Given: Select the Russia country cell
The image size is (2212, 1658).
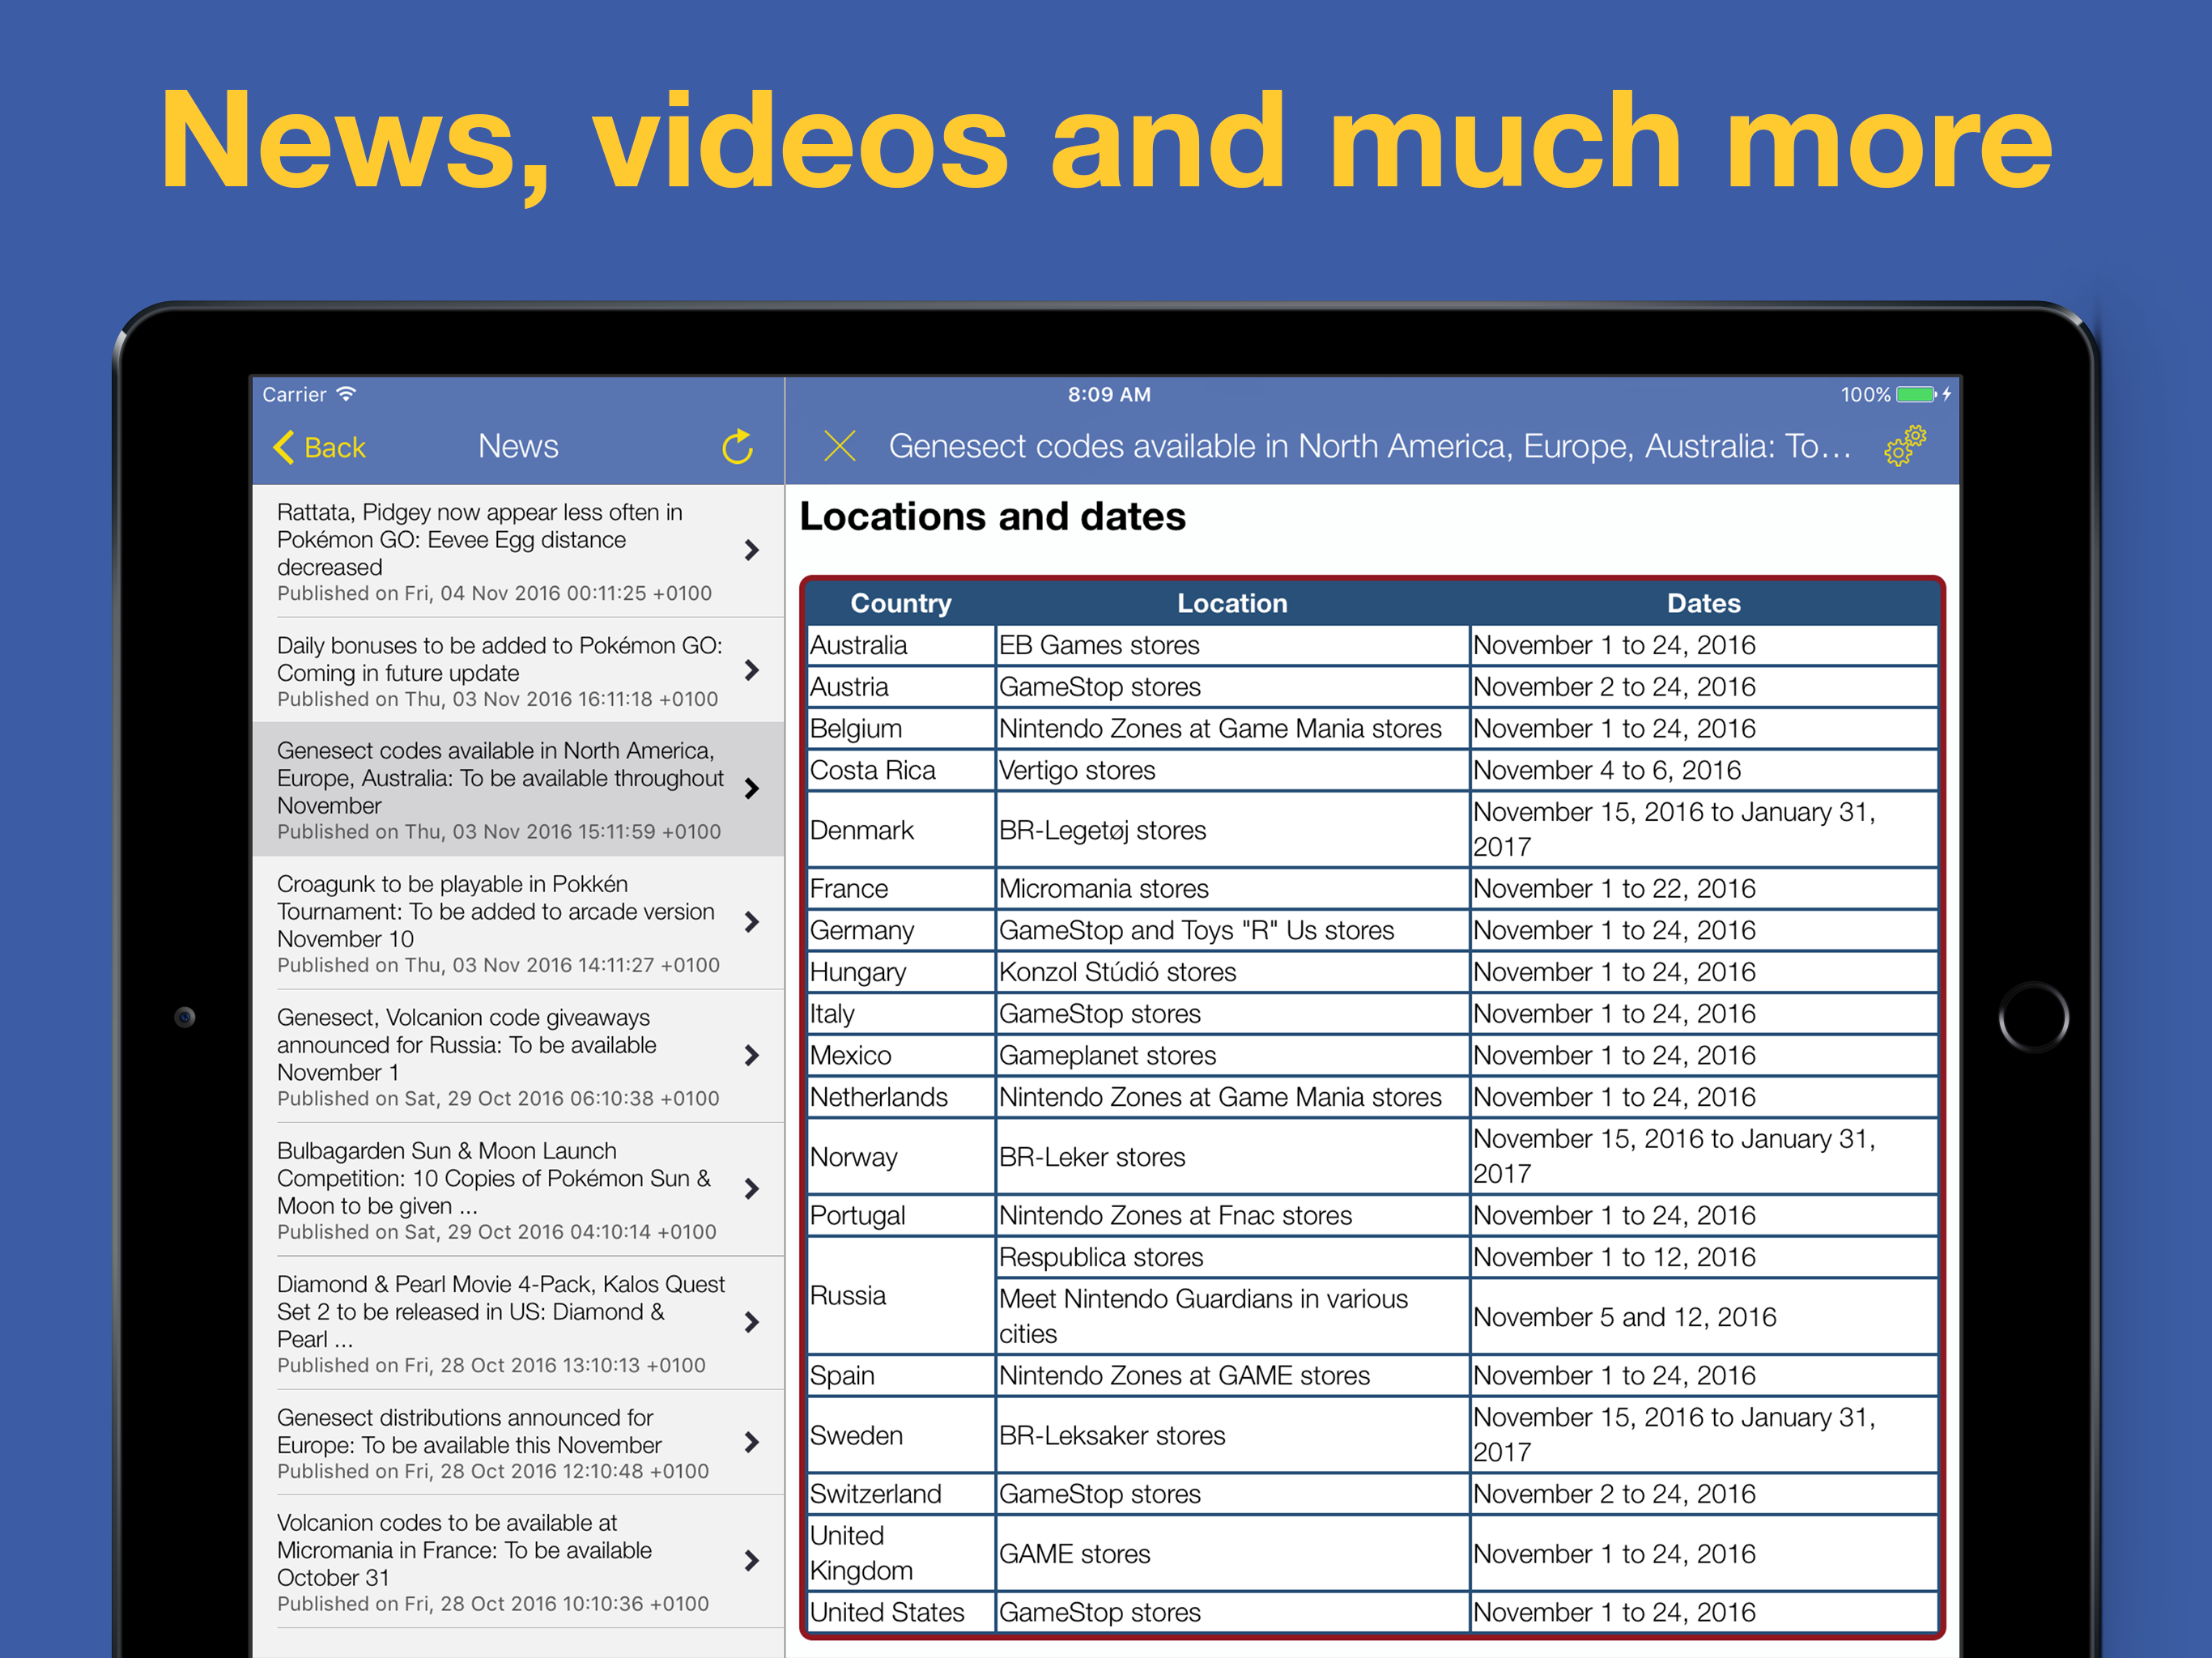Looking at the screenshot, I should pos(901,1296).
